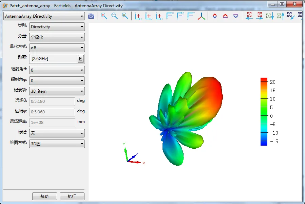The image size is (305, 204).
Task: Open the AntennaArray Directivity dropdown
Action: pyautogui.click(x=44, y=16)
